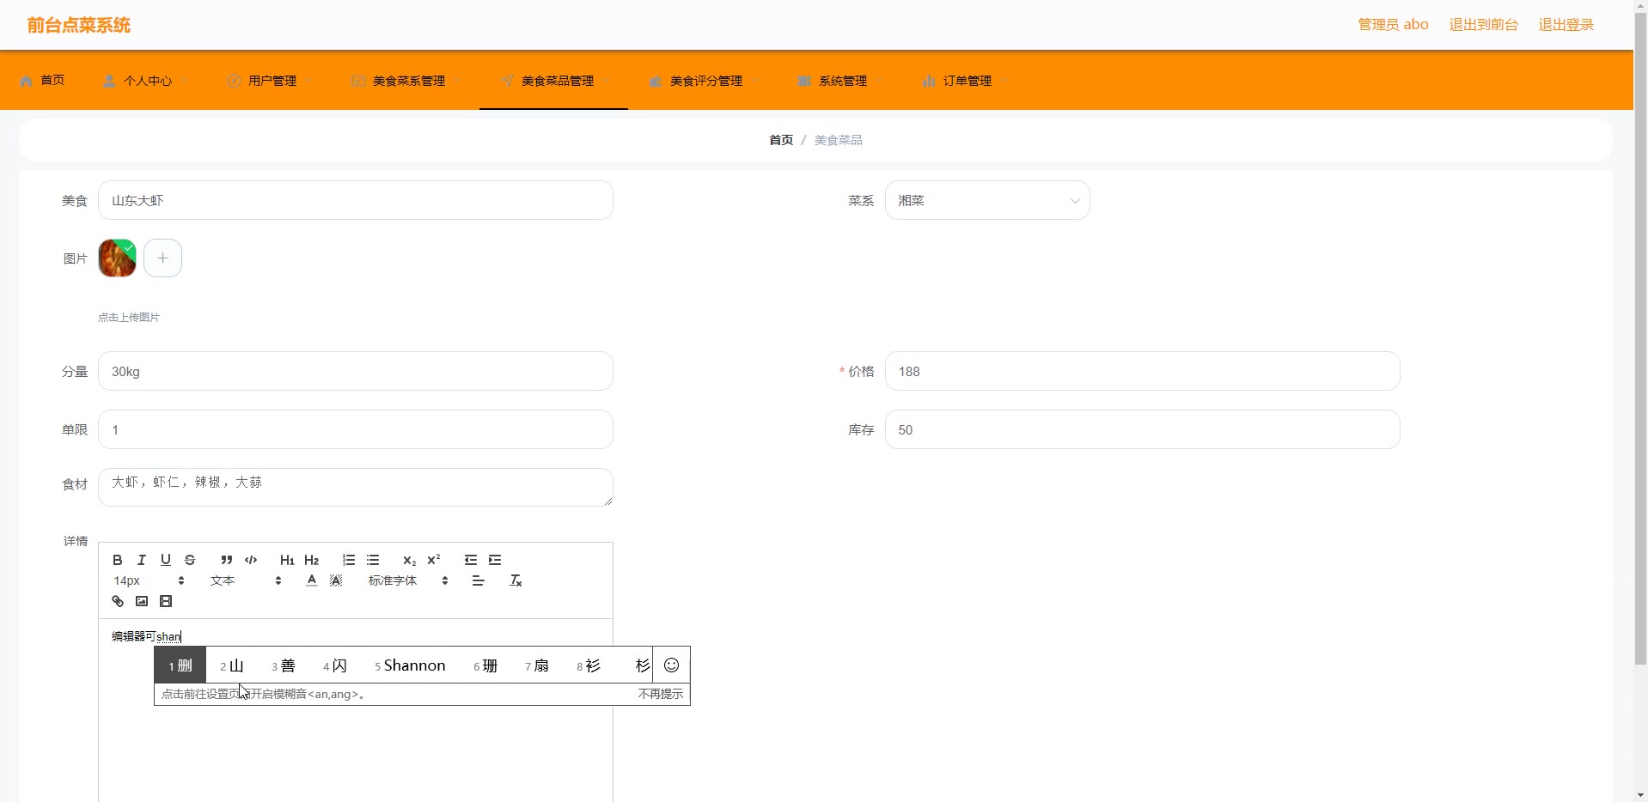
Task: Insert a hyperlink in the editor
Action: pos(118,601)
